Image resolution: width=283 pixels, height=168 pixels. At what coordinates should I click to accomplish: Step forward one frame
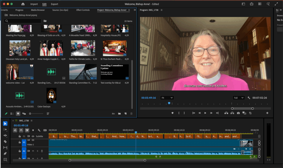pyautogui.click(x=211, y=113)
